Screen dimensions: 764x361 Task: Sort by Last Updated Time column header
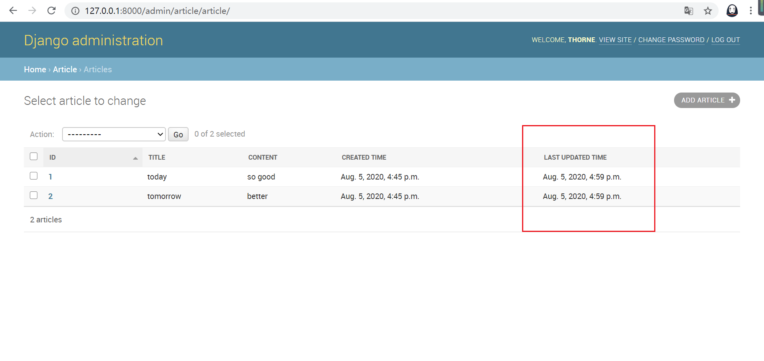[x=575, y=157]
